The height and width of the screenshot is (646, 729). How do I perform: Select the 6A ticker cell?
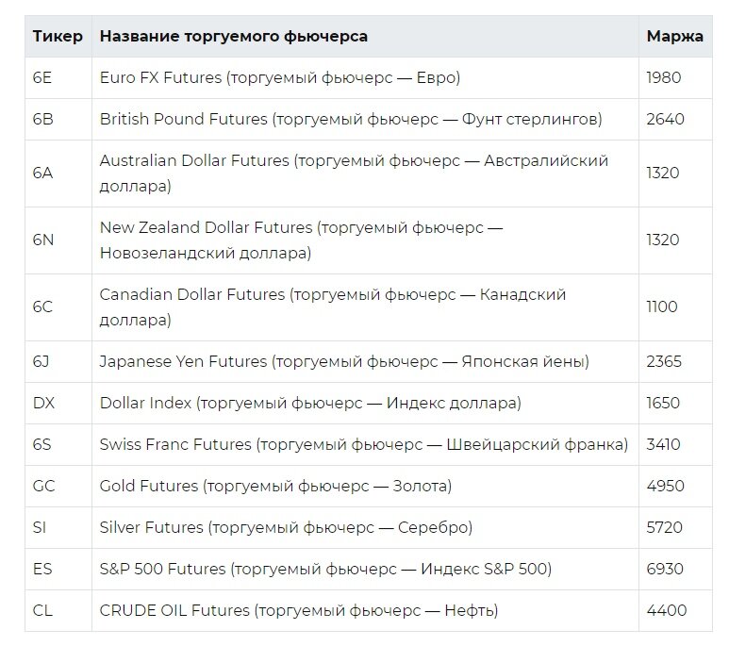pyautogui.click(x=43, y=174)
